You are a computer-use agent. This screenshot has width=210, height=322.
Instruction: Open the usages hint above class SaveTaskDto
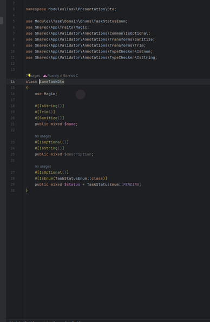coord(33,76)
